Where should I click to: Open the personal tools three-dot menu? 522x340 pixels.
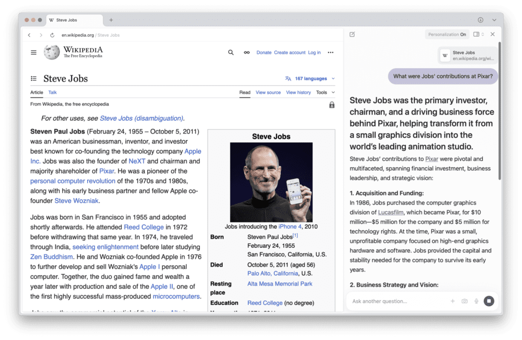(x=330, y=53)
